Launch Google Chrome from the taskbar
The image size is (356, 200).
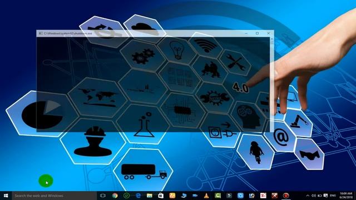(x=115, y=196)
